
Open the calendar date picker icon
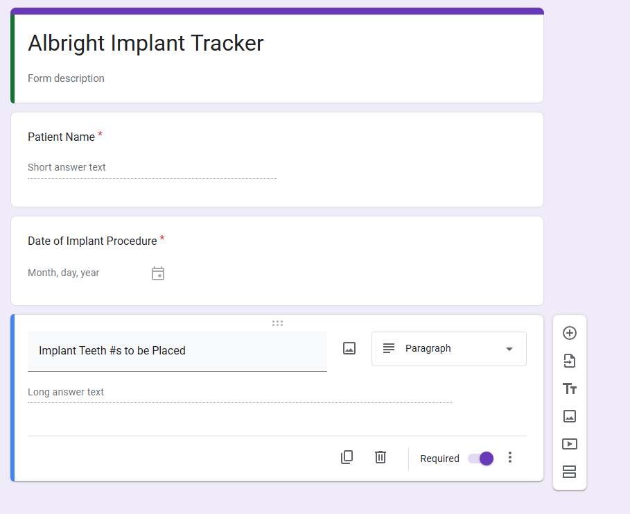click(158, 273)
